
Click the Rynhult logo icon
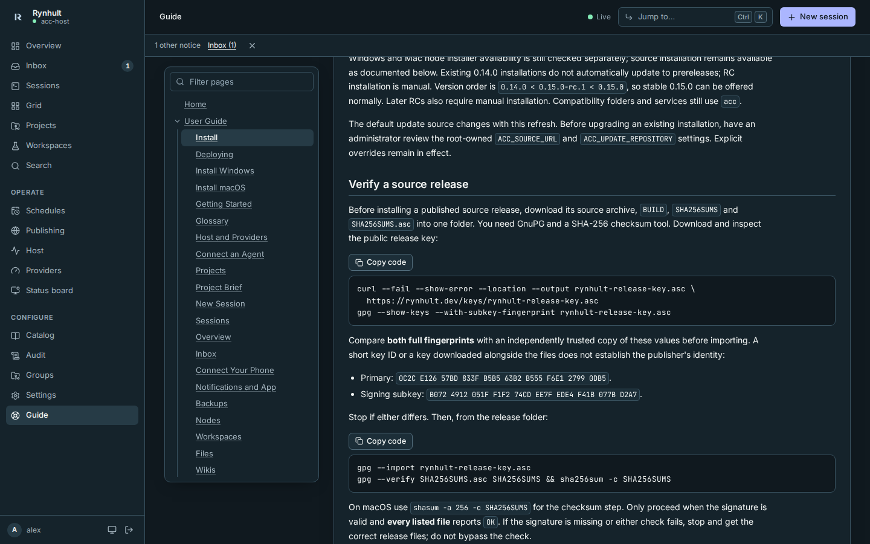pyautogui.click(x=18, y=17)
